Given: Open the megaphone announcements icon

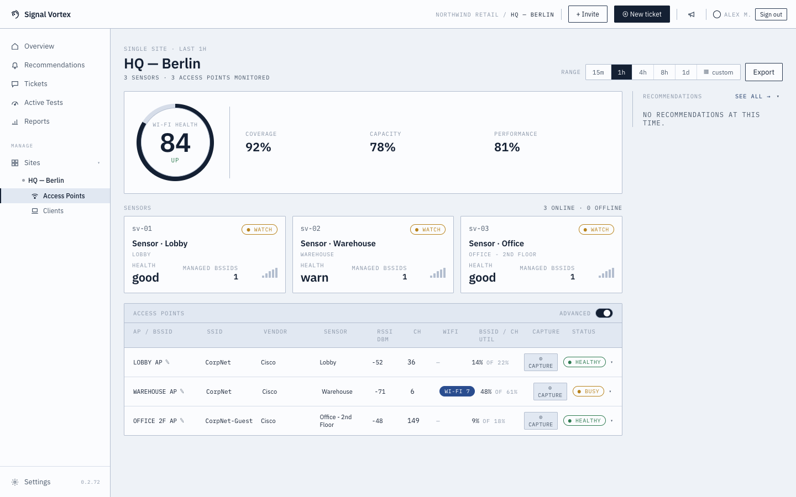Looking at the screenshot, I should click(x=691, y=14).
